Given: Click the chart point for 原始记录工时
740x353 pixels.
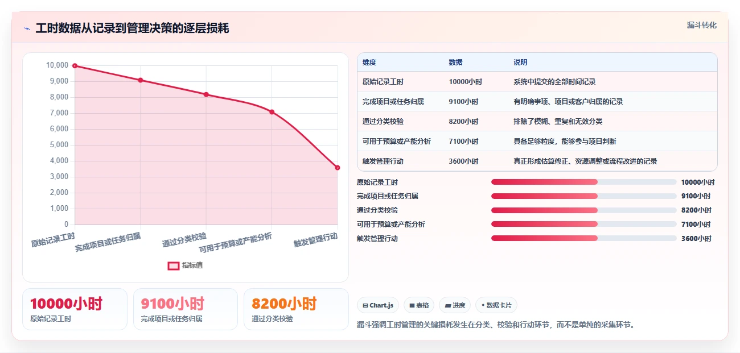Looking at the screenshot, I should [75, 66].
